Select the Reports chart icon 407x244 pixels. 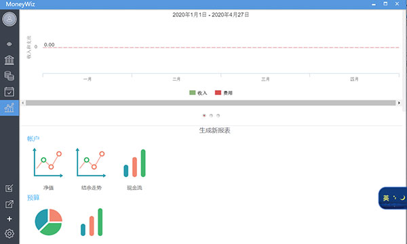[x=9, y=108]
